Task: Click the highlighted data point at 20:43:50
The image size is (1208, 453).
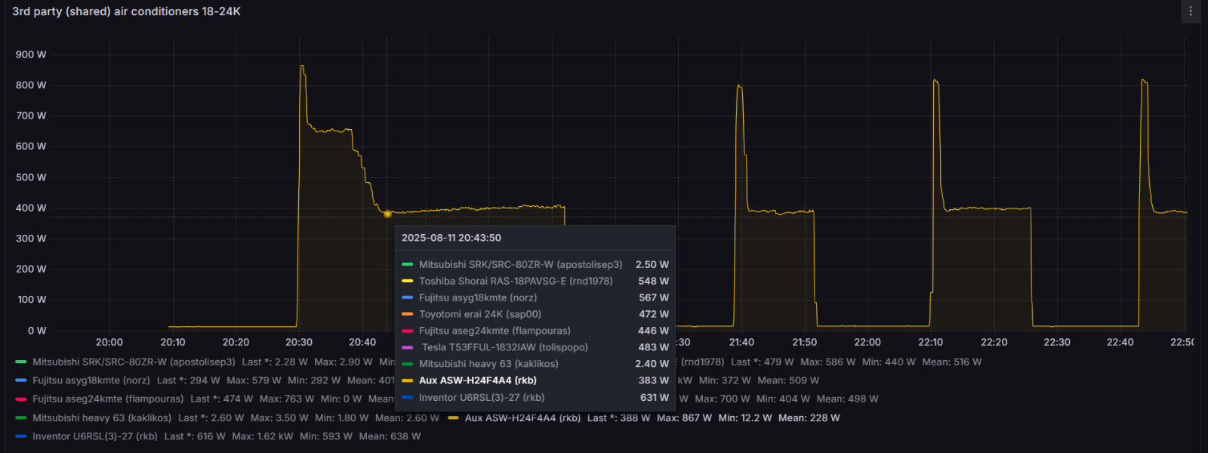Action: (x=387, y=214)
